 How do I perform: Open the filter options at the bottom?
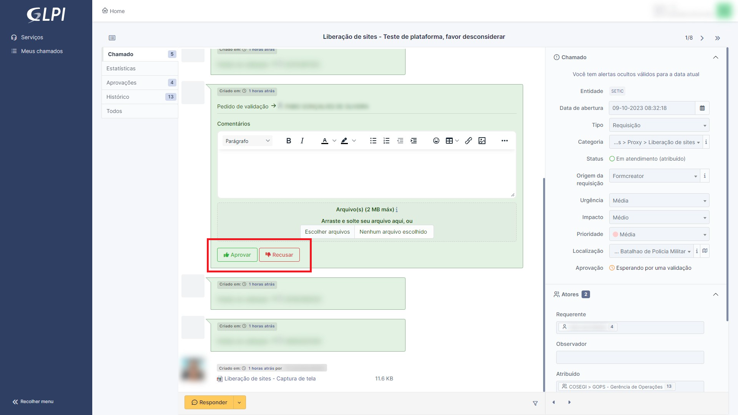[x=535, y=403]
